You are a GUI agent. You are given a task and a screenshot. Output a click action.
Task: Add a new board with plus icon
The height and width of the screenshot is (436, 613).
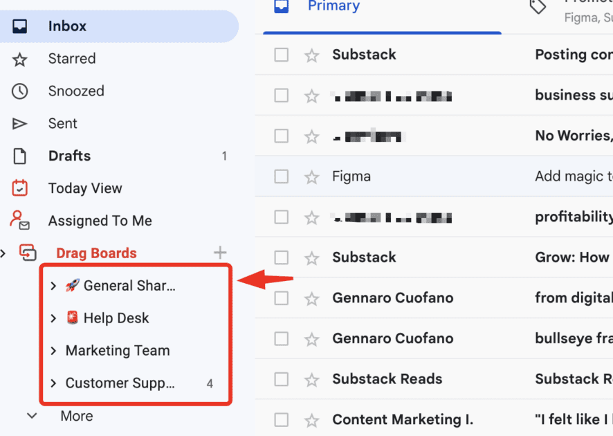220,253
